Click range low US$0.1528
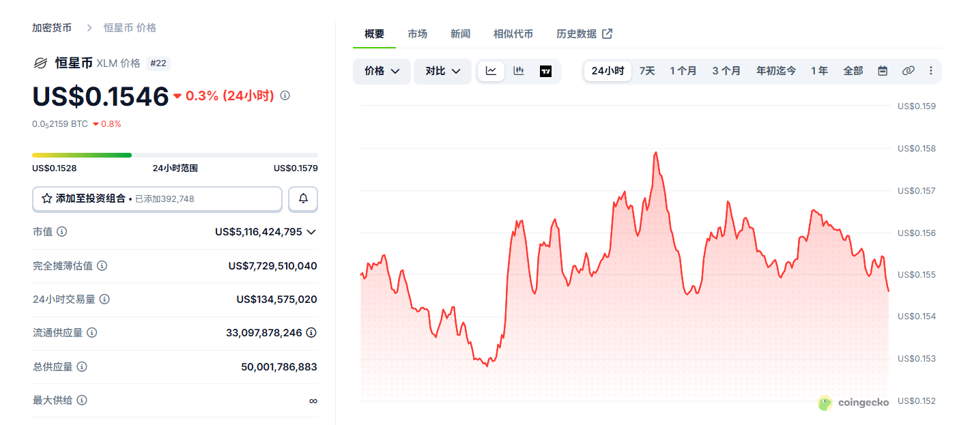 coord(54,168)
